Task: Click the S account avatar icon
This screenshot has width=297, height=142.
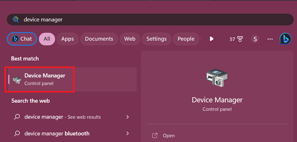Action: point(255,39)
